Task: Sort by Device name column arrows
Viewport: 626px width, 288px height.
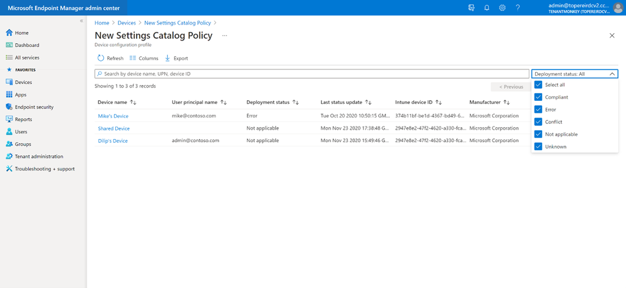Action: [x=133, y=103]
